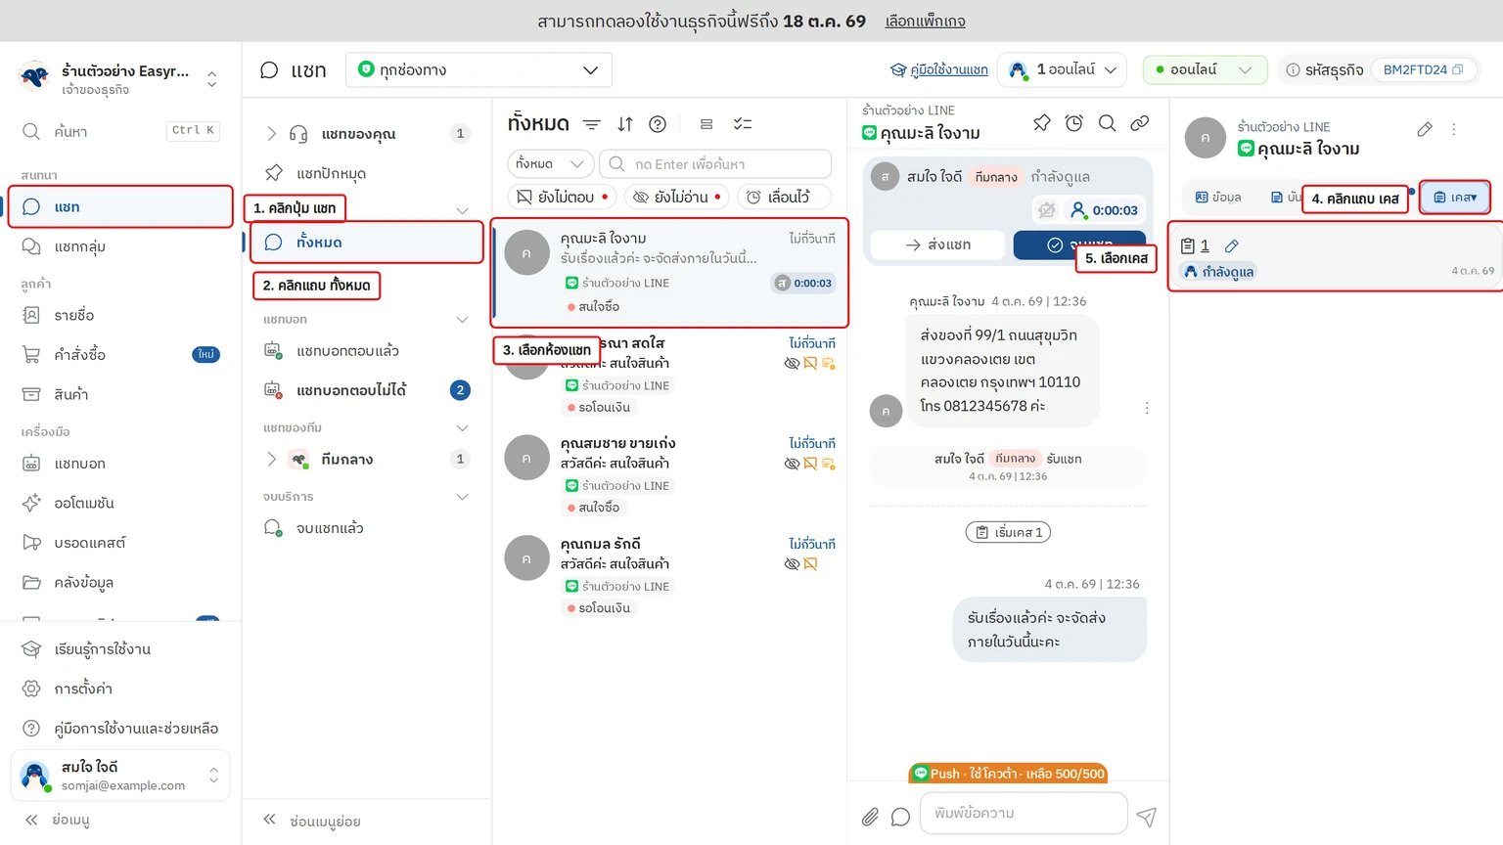Open the ทั้งหมด search scope dropdown
The width and height of the screenshot is (1503, 845).
click(x=550, y=163)
